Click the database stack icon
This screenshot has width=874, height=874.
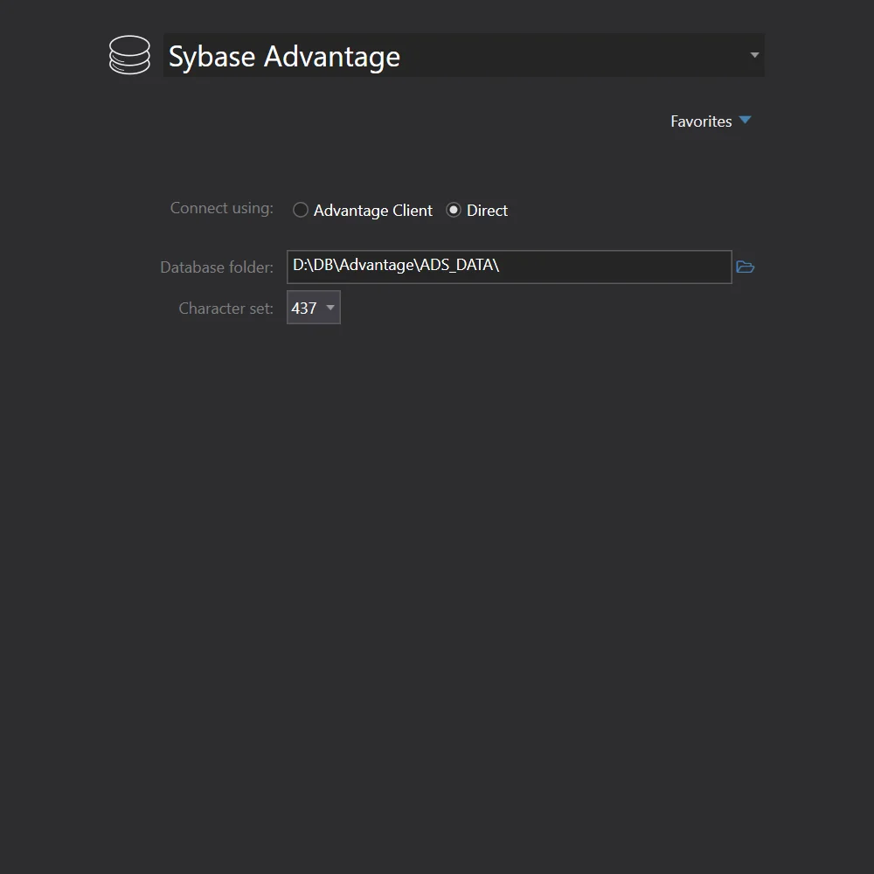[x=129, y=55]
